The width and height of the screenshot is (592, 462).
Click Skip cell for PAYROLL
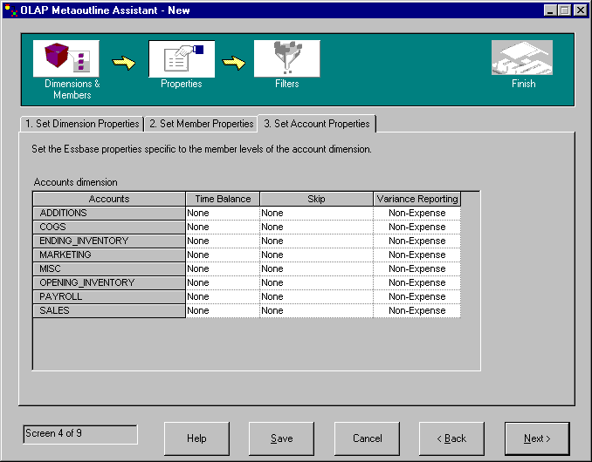[x=316, y=296]
